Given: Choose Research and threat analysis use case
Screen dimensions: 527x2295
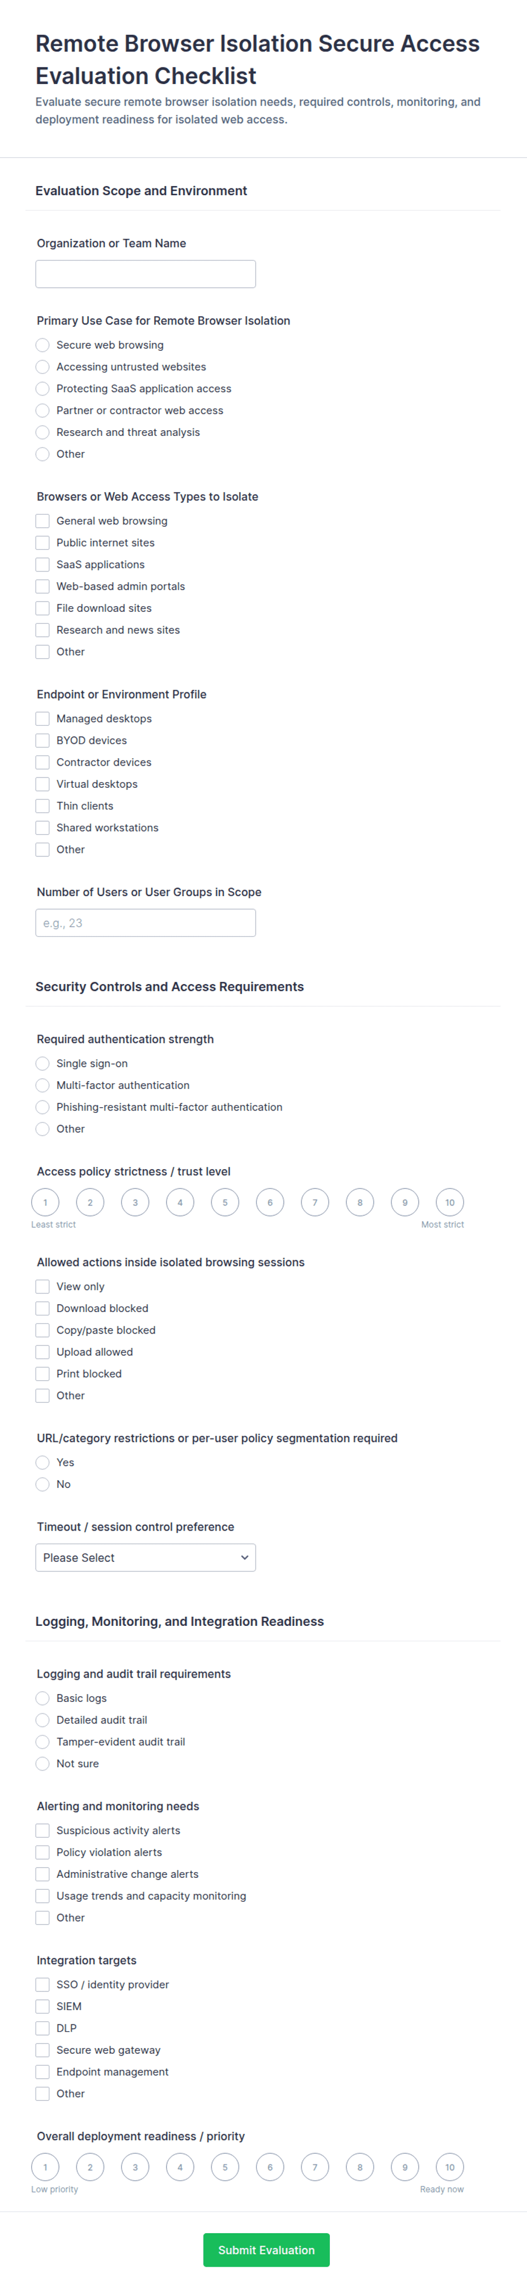Looking at the screenshot, I should pos(42,432).
